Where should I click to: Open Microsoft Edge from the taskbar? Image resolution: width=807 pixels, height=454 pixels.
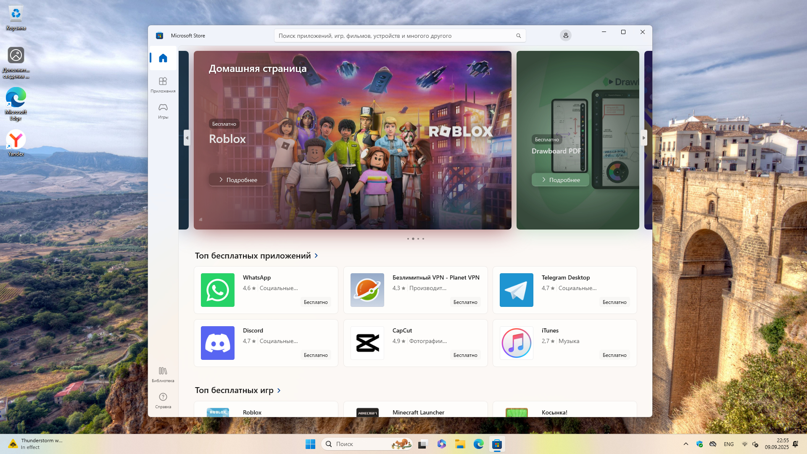478,444
